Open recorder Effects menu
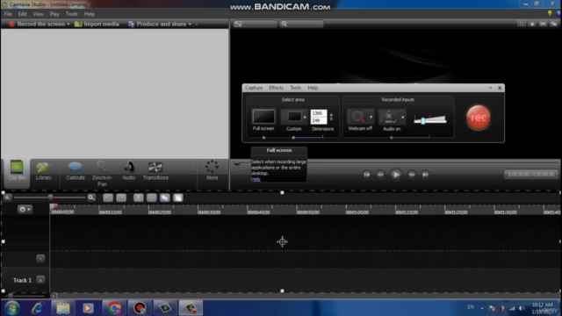This screenshot has height=316, width=562. [x=276, y=88]
